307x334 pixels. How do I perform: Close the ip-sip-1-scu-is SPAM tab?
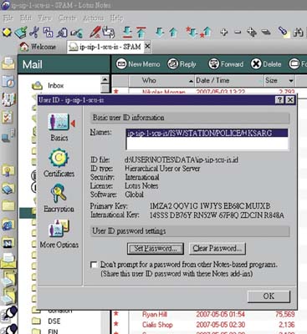(147, 46)
